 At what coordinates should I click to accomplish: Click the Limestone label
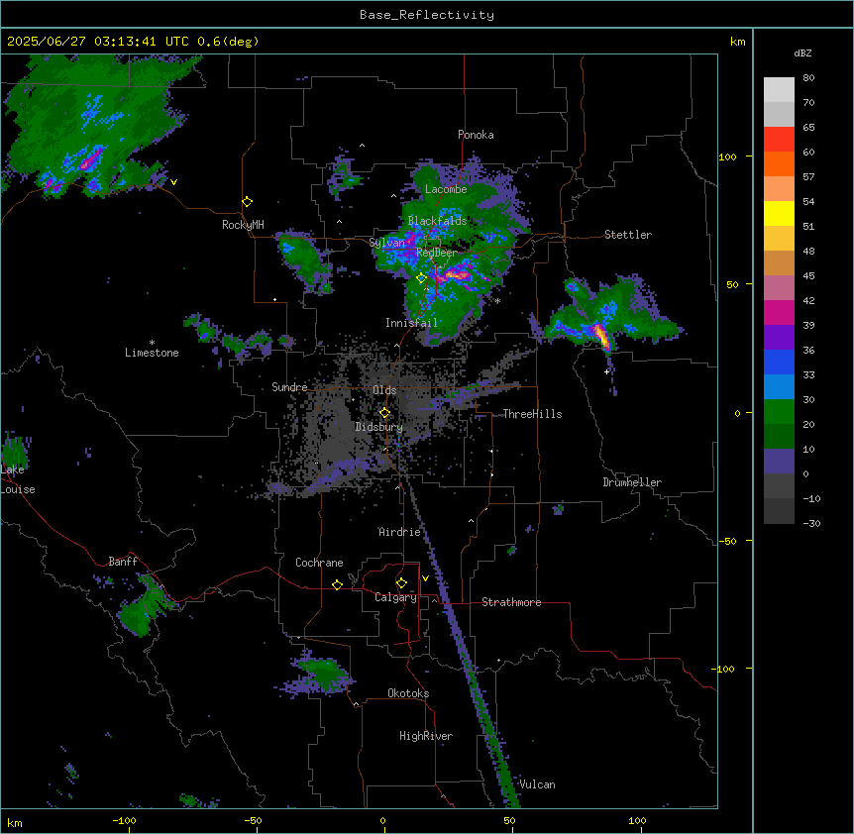click(152, 353)
